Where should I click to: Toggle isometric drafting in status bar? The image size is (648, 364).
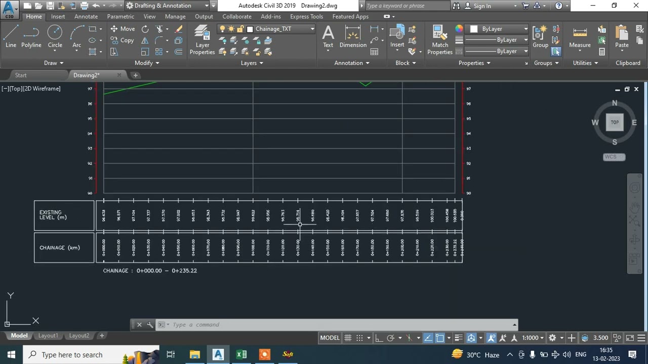(x=409, y=338)
